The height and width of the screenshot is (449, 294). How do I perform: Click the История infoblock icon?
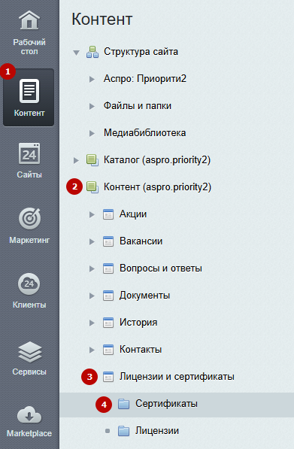coord(108,323)
